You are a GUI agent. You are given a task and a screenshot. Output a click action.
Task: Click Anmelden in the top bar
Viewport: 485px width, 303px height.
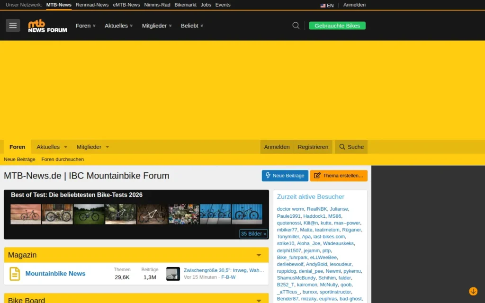click(x=354, y=5)
